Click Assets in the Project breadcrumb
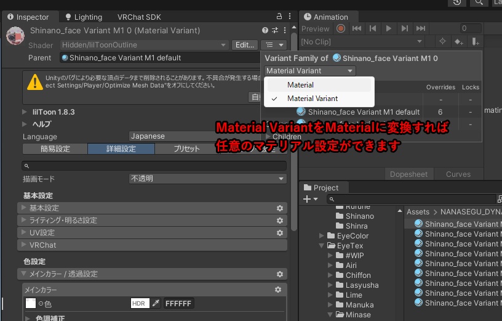The height and width of the screenshot is (321, 502). 418,212
